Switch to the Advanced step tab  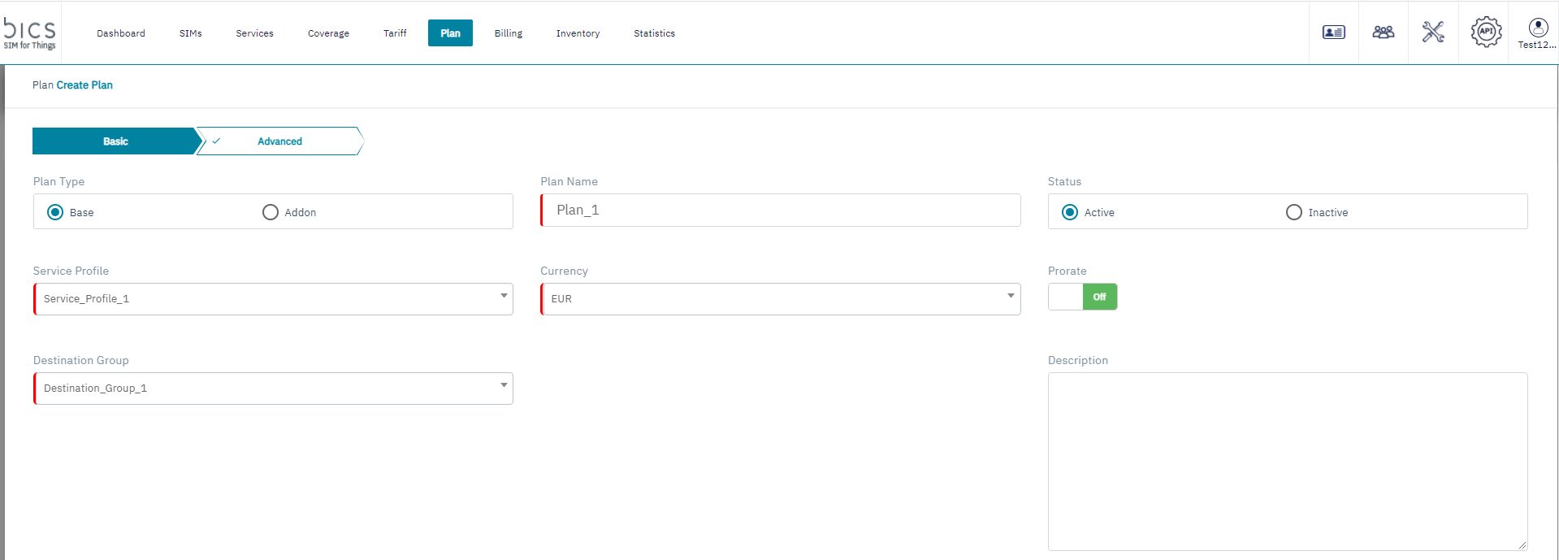[x=279, y=141]
